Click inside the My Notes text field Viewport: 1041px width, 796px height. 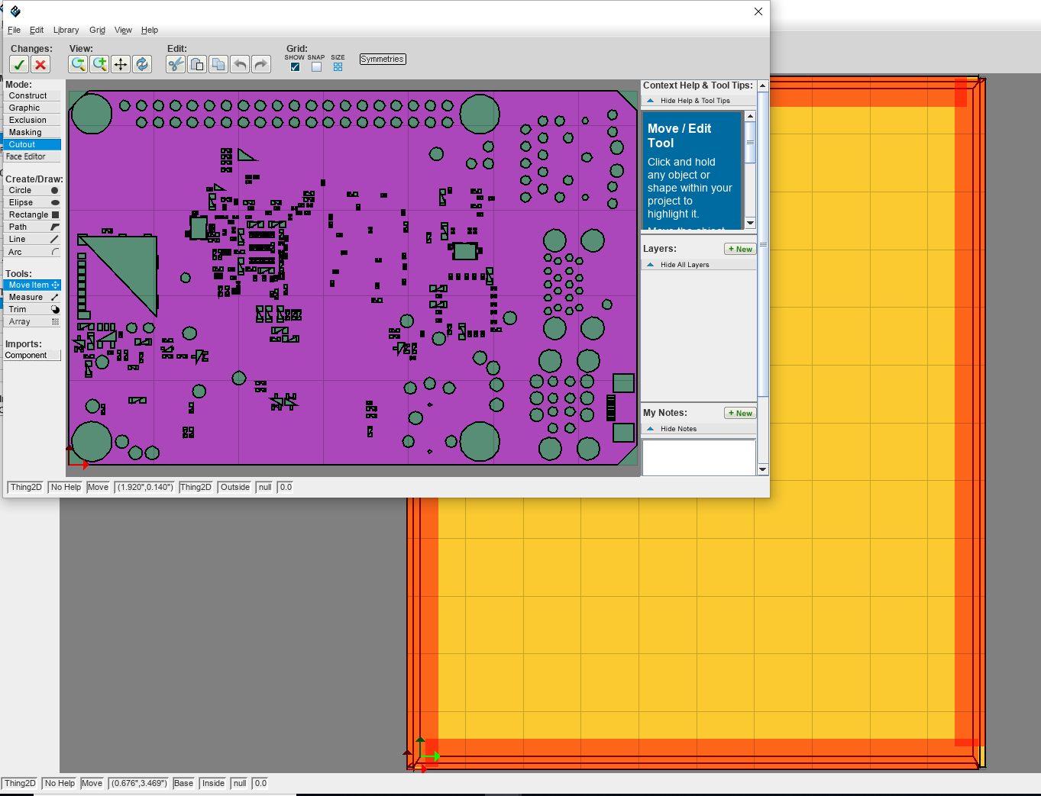pyautogui.click(x=699, y=457)
